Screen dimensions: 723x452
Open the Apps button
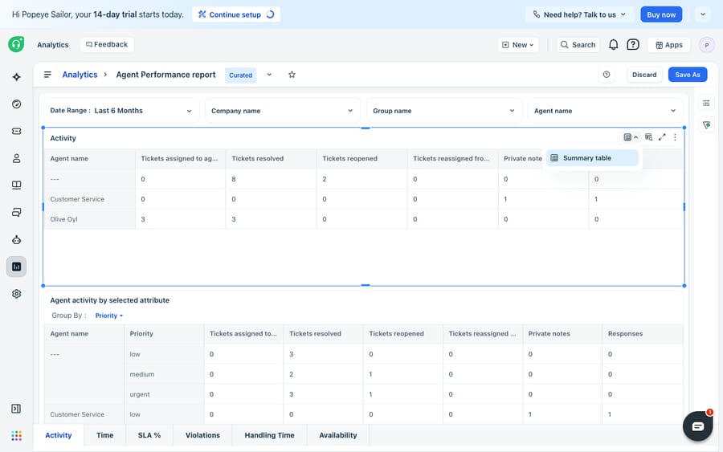click(x=669, y=45)
